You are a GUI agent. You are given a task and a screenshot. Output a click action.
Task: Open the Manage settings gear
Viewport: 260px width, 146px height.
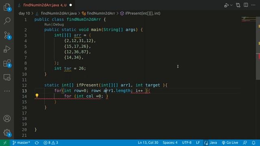coord(7,133)
